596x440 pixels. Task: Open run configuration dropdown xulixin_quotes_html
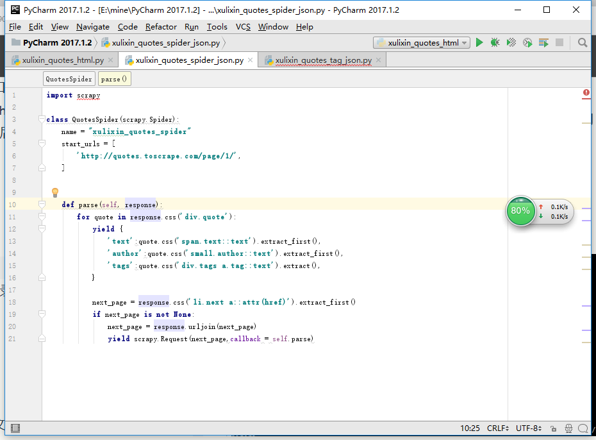pos(422,42)
